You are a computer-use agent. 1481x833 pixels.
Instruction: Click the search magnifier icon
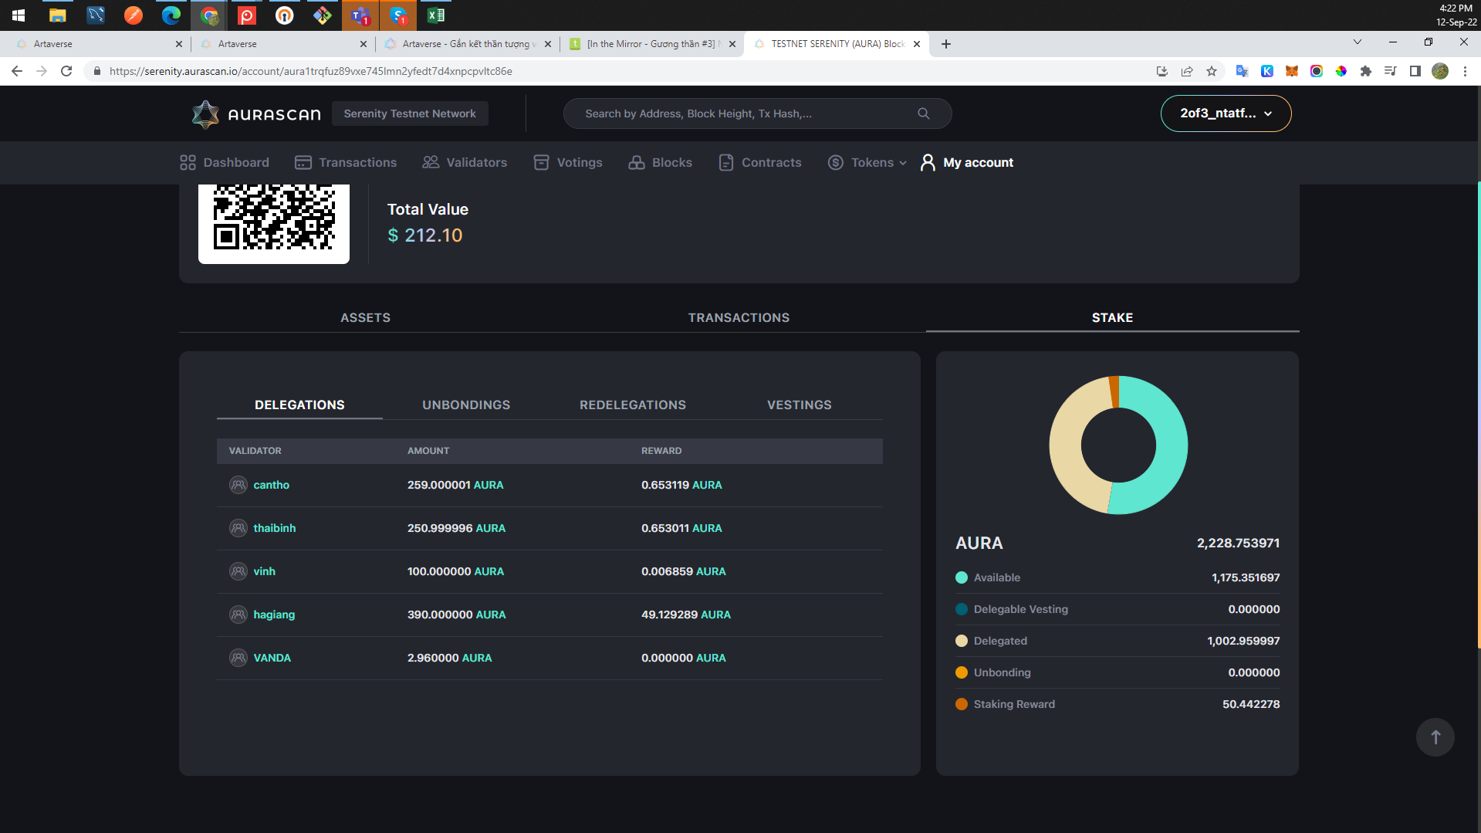click(x=923, y=113)
